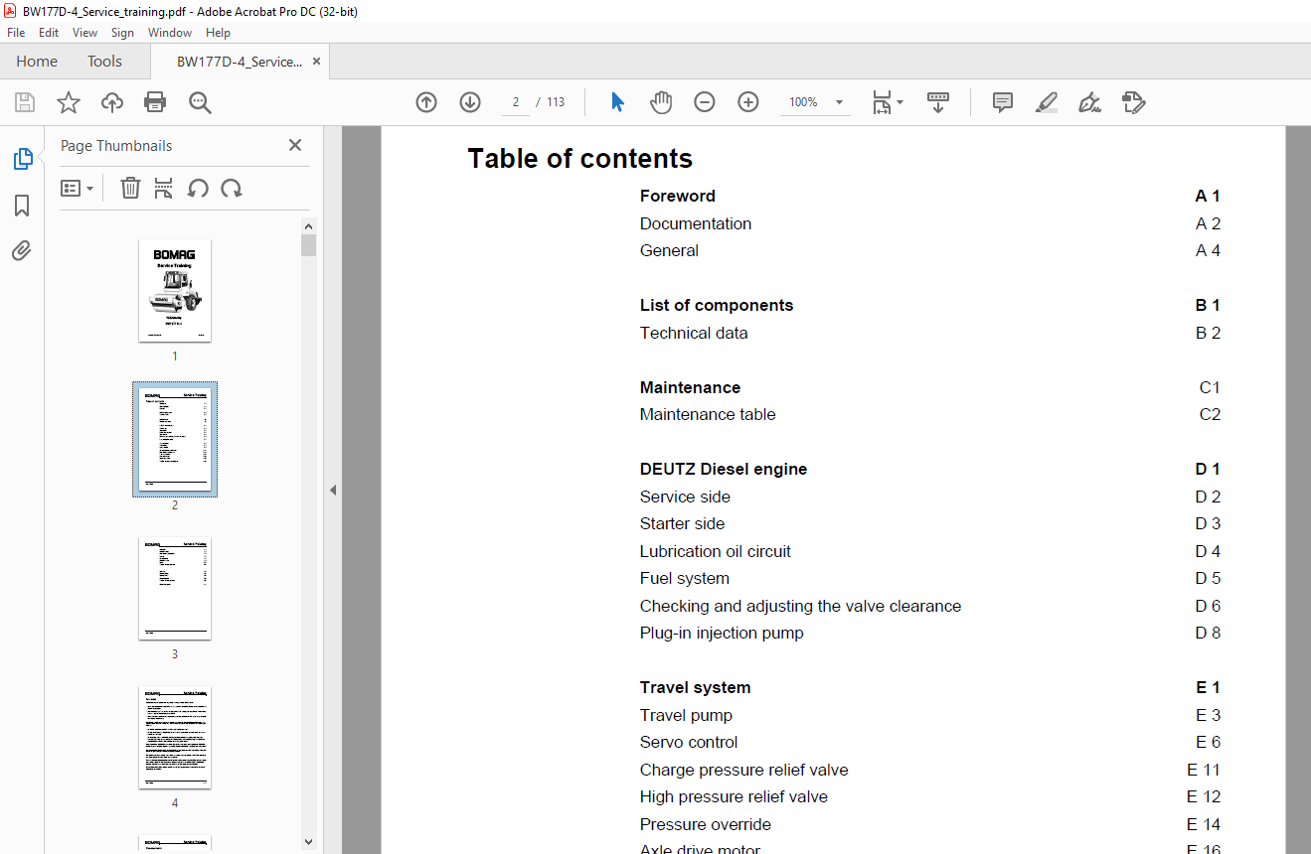Screen dimensions: 1311x854
Task: Open the fit page width options
Action: [887, 102]
